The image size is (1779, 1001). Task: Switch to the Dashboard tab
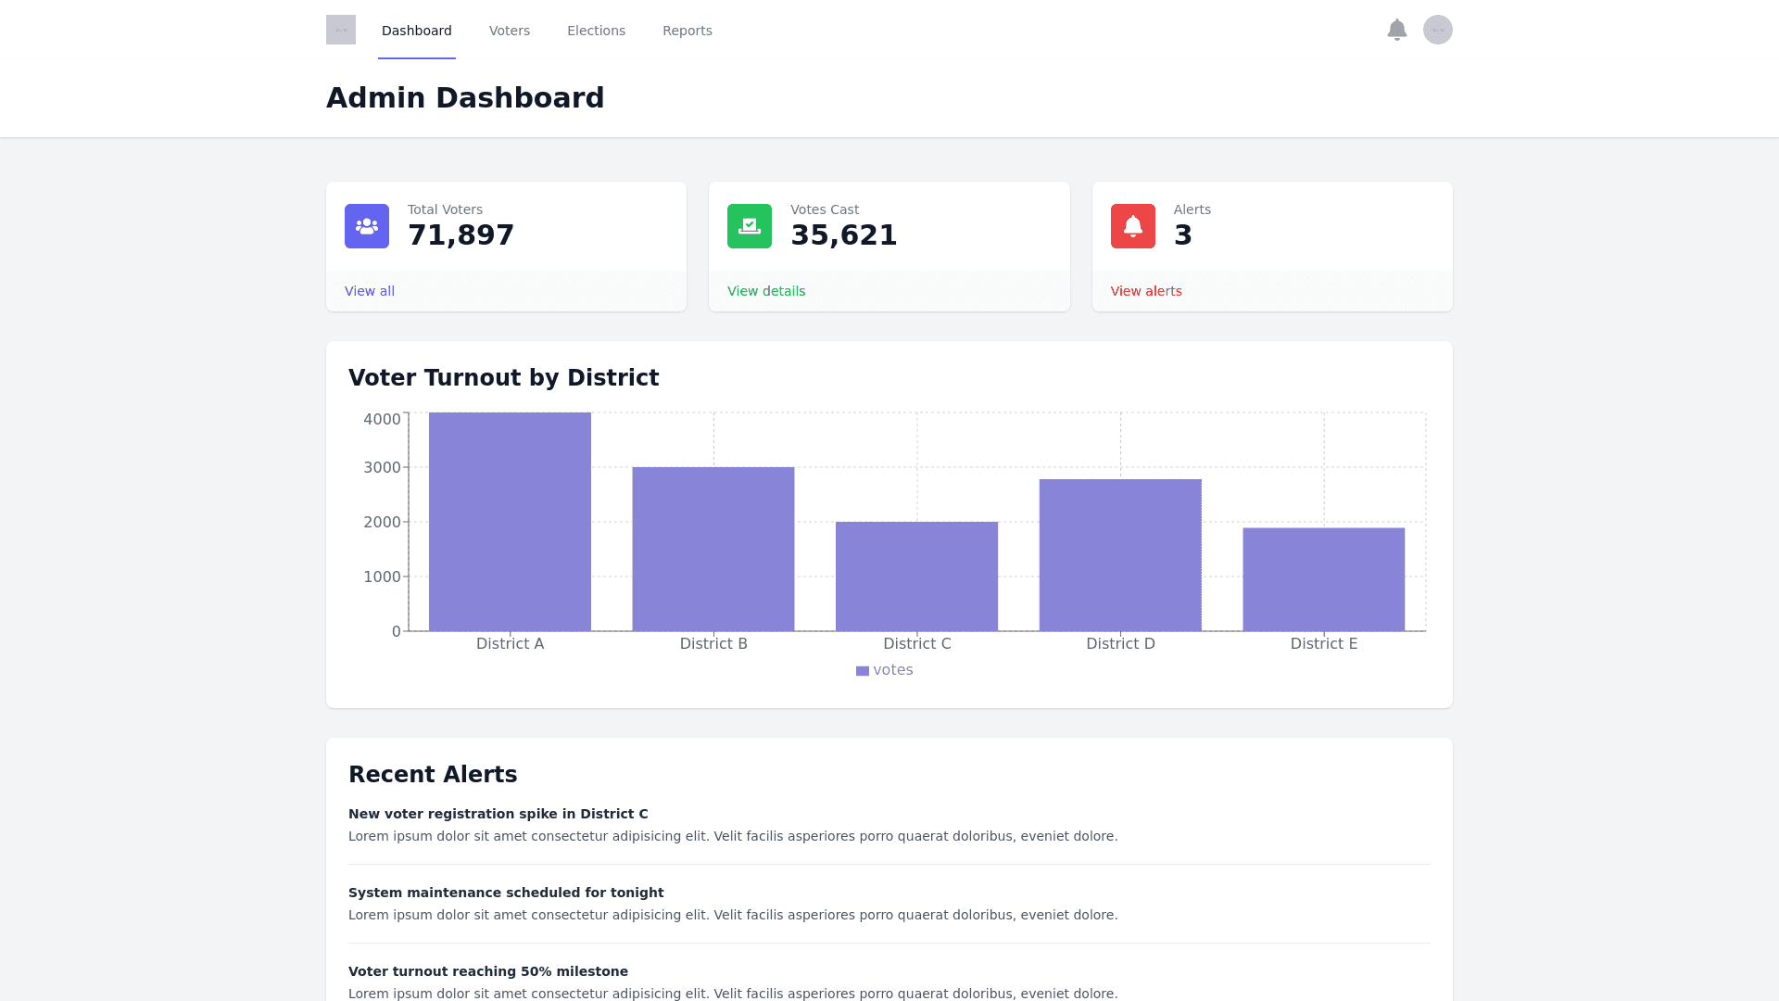click(417, 31)
